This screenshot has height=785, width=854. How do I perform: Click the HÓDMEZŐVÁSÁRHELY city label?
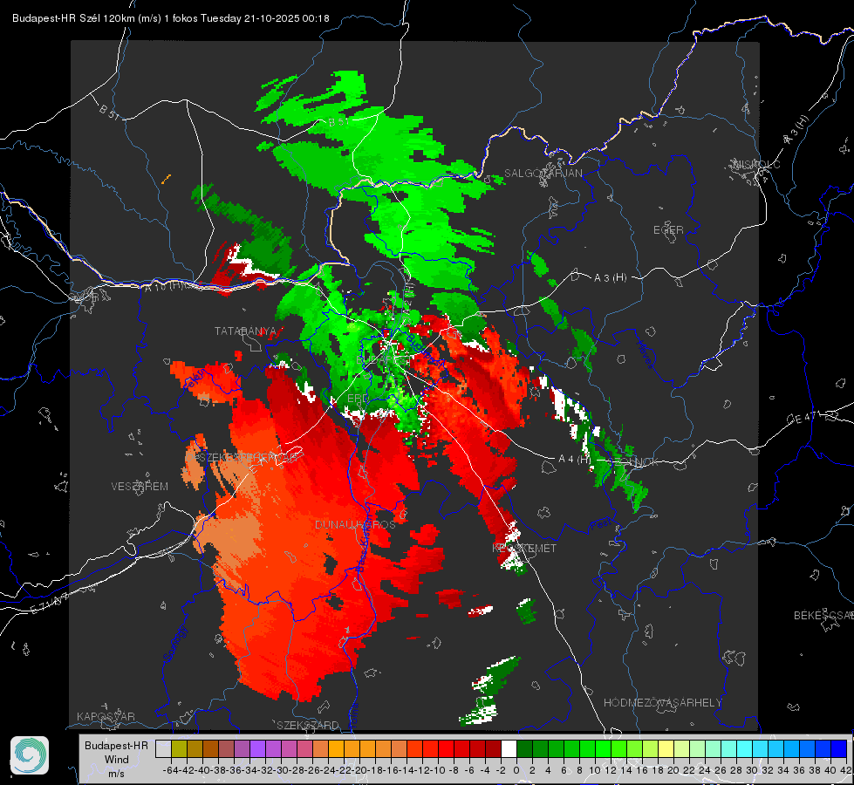[662, 702]
